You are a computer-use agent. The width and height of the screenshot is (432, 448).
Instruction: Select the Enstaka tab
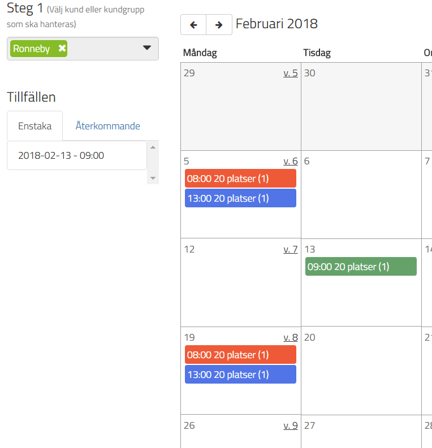tap(34, 126)
